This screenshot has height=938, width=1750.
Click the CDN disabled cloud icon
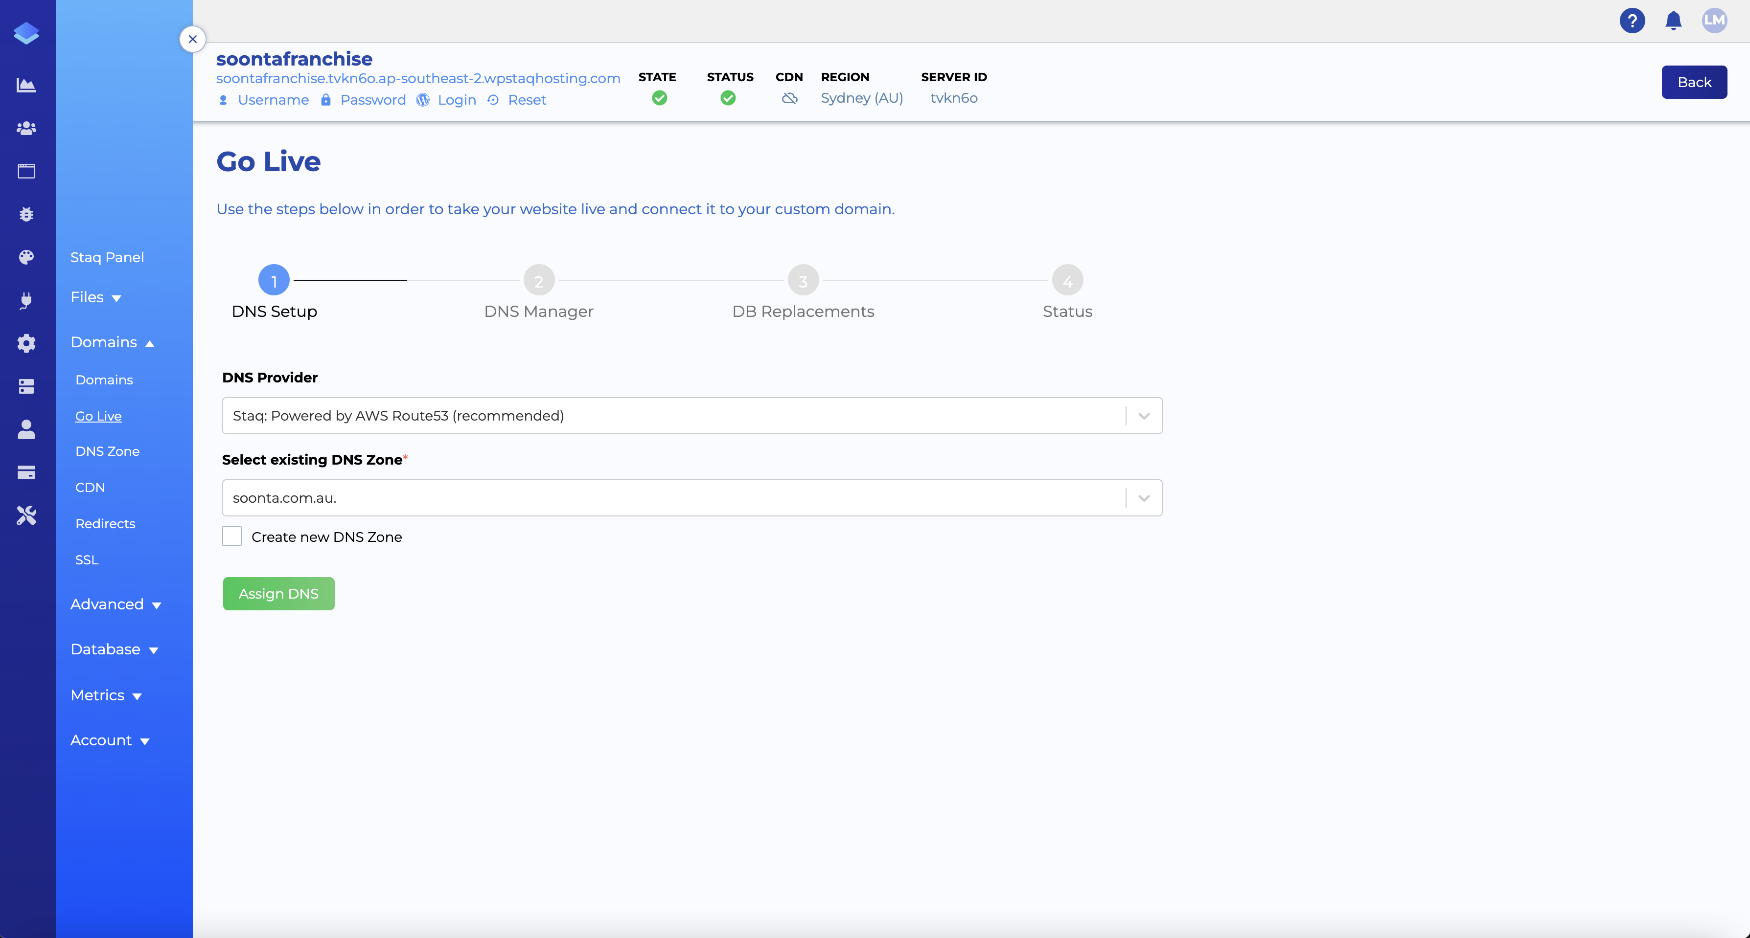(789, 98)
